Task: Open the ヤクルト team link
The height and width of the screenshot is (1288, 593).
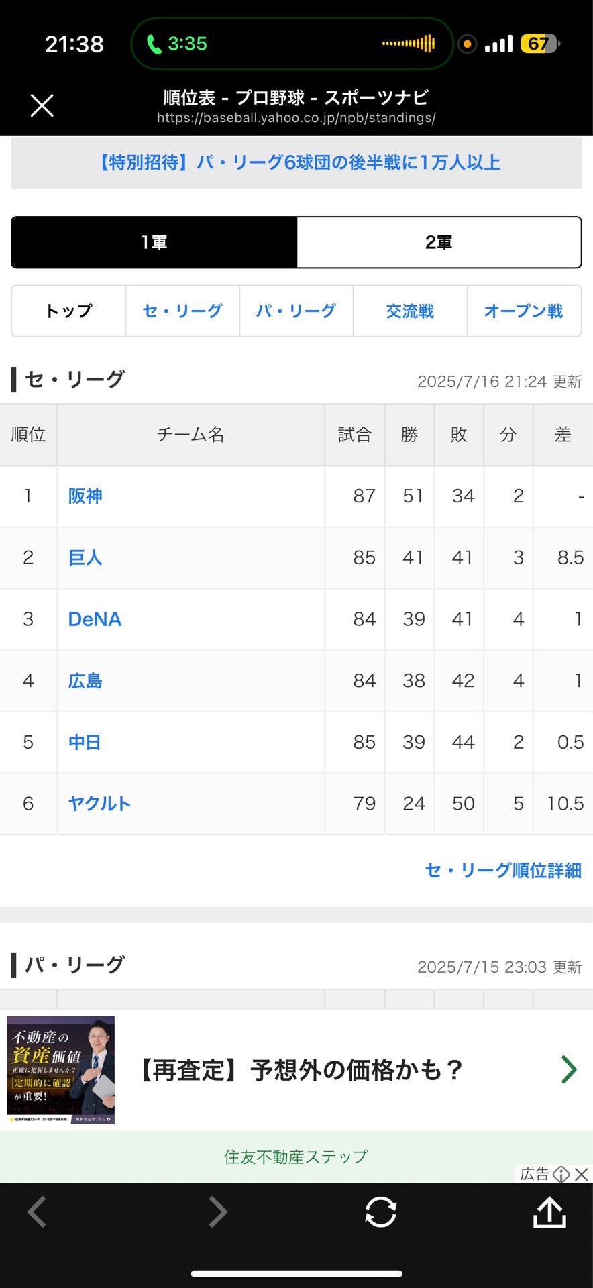Action: (x=99, y=803)
